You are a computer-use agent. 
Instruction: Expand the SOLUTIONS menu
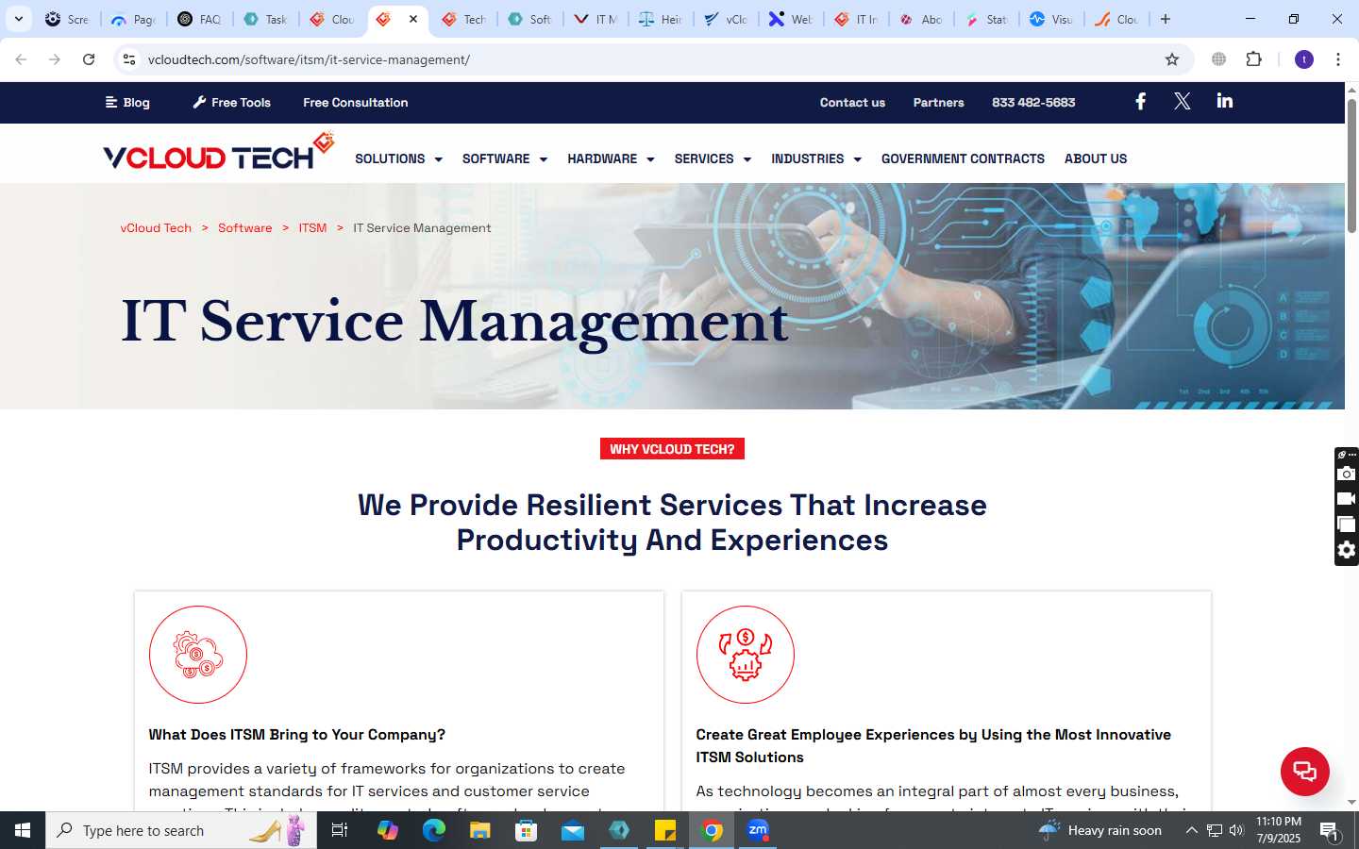[398, 158]
